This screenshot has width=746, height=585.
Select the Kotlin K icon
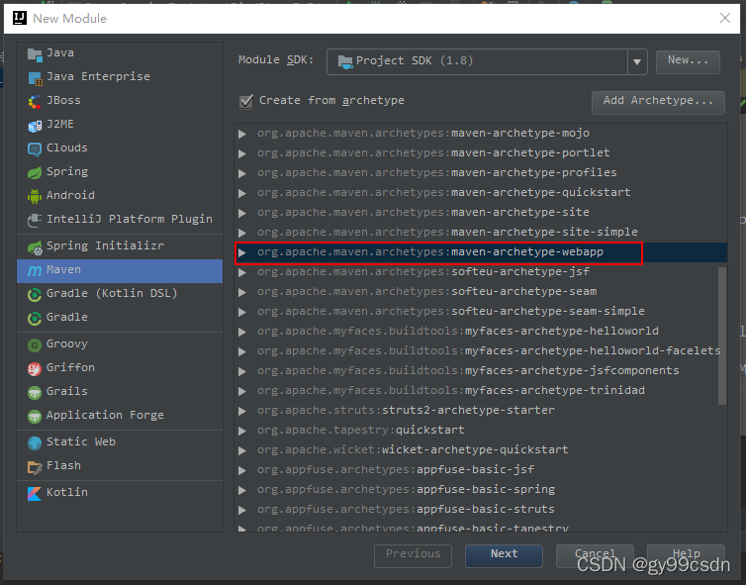pos(35,494)
